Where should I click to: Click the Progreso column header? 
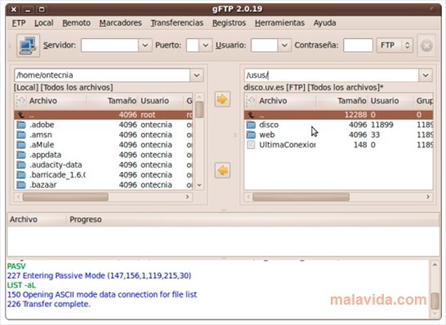(x=253, y=219)
